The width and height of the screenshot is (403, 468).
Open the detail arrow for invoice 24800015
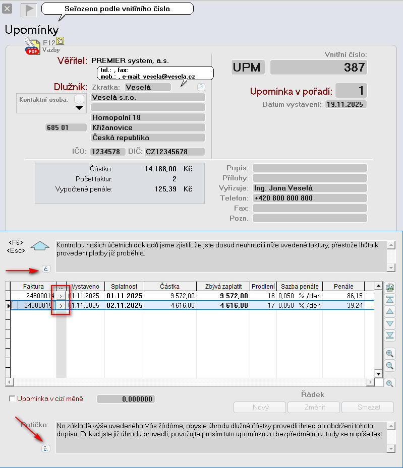pos(61,305)
